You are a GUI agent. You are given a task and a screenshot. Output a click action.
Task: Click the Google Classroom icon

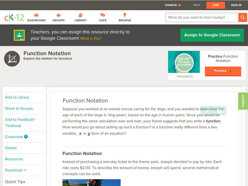19,35
